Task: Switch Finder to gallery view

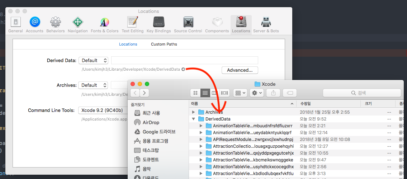Action: click(x=224, y=93)
